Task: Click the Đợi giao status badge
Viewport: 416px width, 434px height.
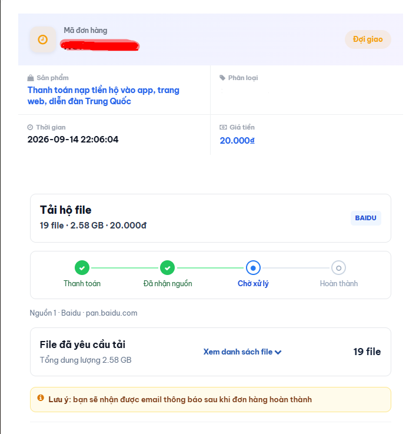Action: 368,39
